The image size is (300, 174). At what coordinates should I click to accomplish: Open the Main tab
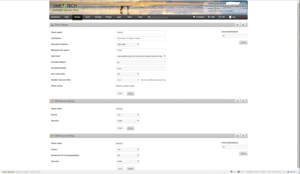point(67,17)
